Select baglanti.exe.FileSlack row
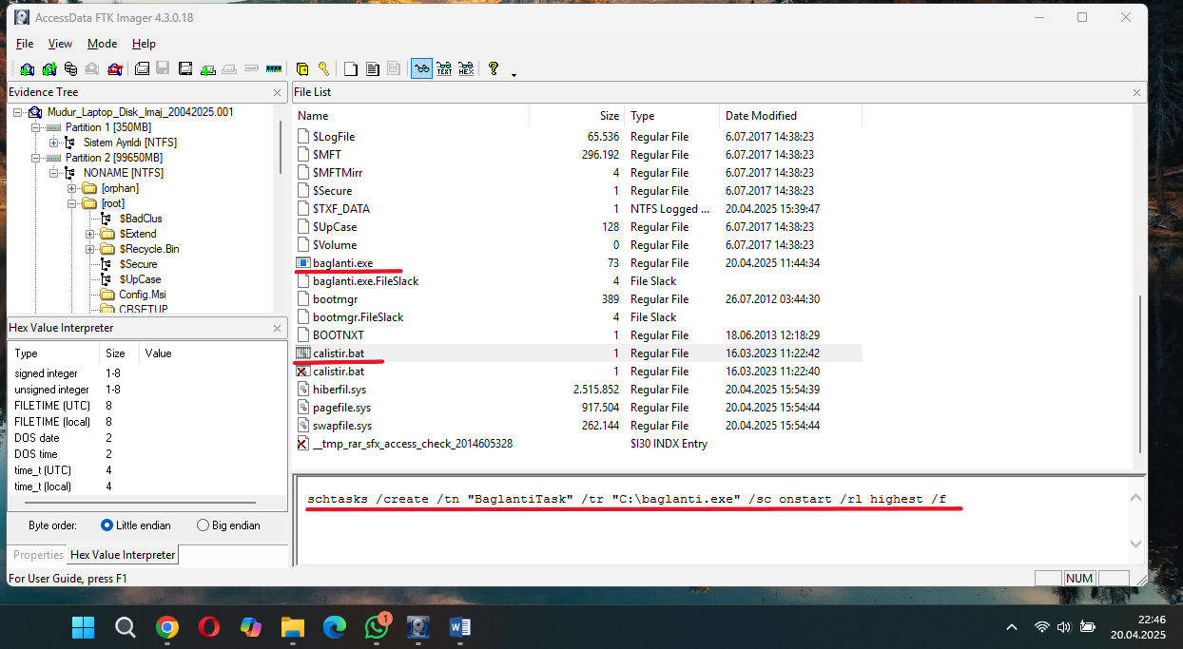1183x649 pixels. 578,281
